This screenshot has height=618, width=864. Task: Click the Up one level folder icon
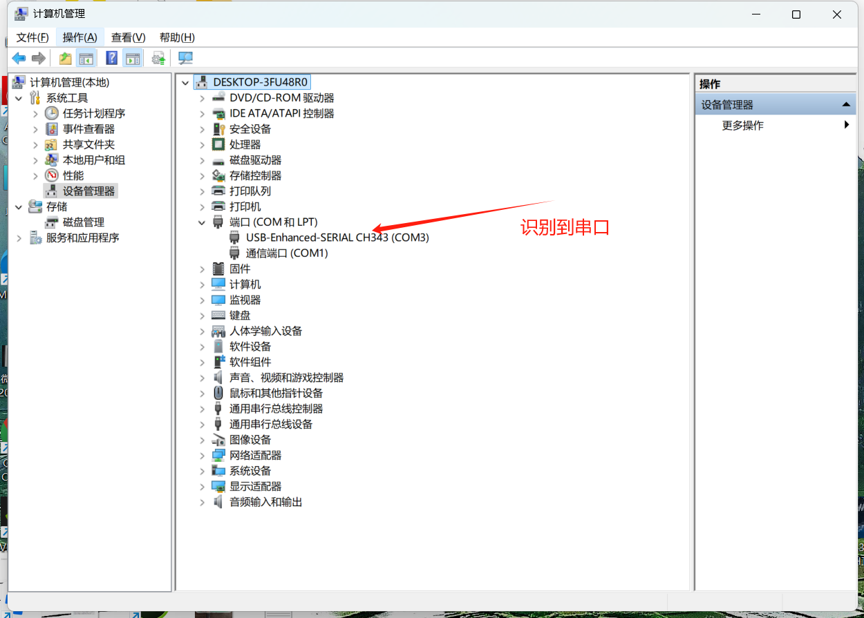[x=65, y=59]
